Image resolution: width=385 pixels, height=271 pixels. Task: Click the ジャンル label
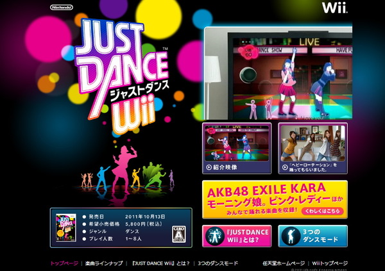tap(98, 231)
